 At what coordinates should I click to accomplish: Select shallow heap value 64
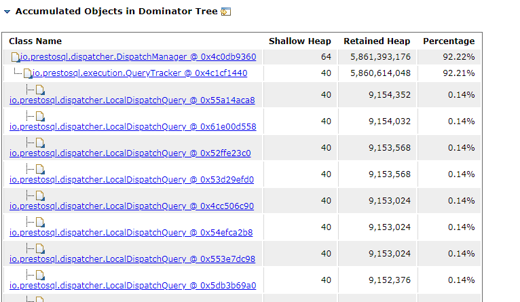click(x=326, y=57)
